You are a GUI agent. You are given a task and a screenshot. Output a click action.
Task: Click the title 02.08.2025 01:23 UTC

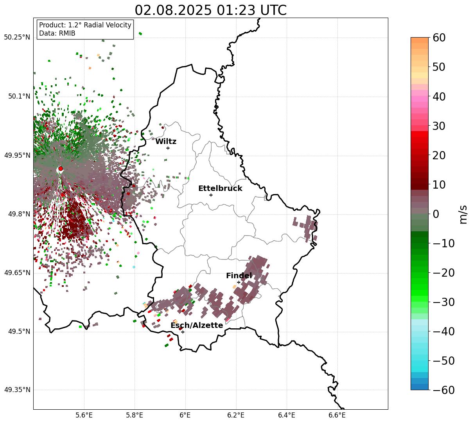pyautogui.click(x=210, y=10)
